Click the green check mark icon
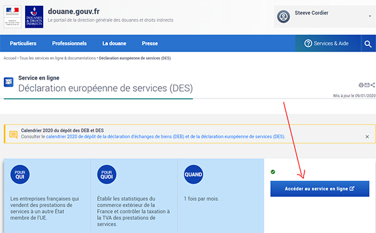Image resolution: width=376 pixels, height=233 pixels. pos(273,171)
